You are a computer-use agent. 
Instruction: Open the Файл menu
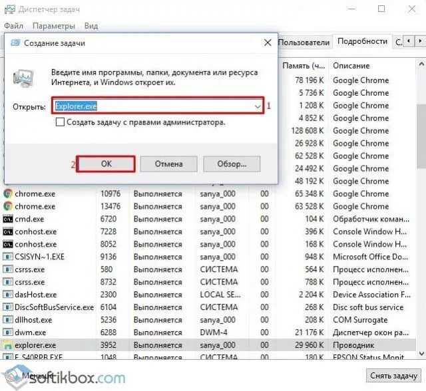click(13, 26)
